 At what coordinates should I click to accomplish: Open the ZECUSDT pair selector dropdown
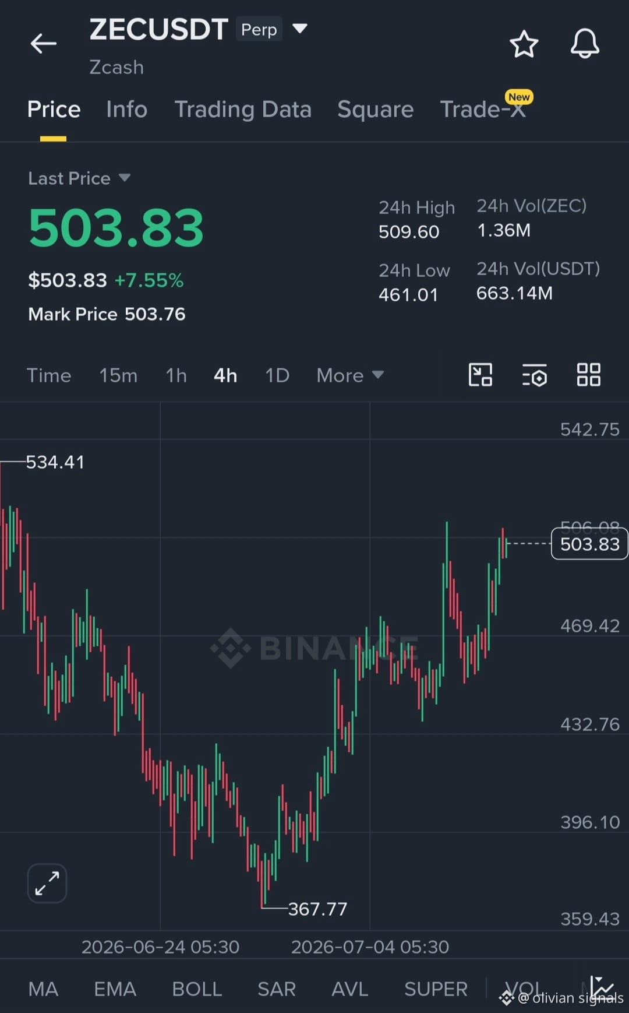click(x=300, y=28)
